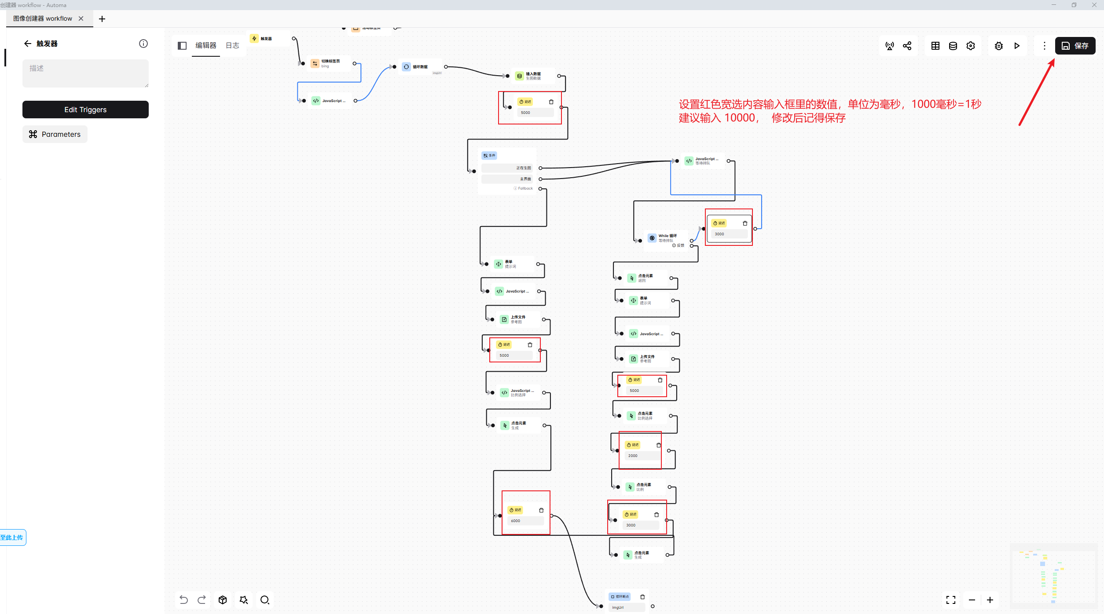This screenshot has width=1104, height=614.
Task: Open workflow settings gear icon
Action: click(x=971, y=46)
